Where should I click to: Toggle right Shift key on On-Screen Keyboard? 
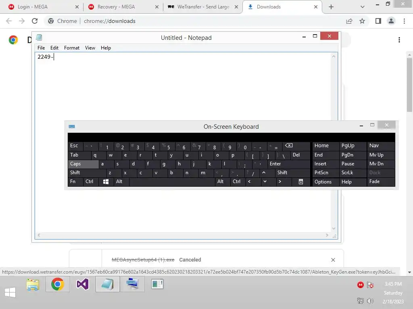coord(293,173)
